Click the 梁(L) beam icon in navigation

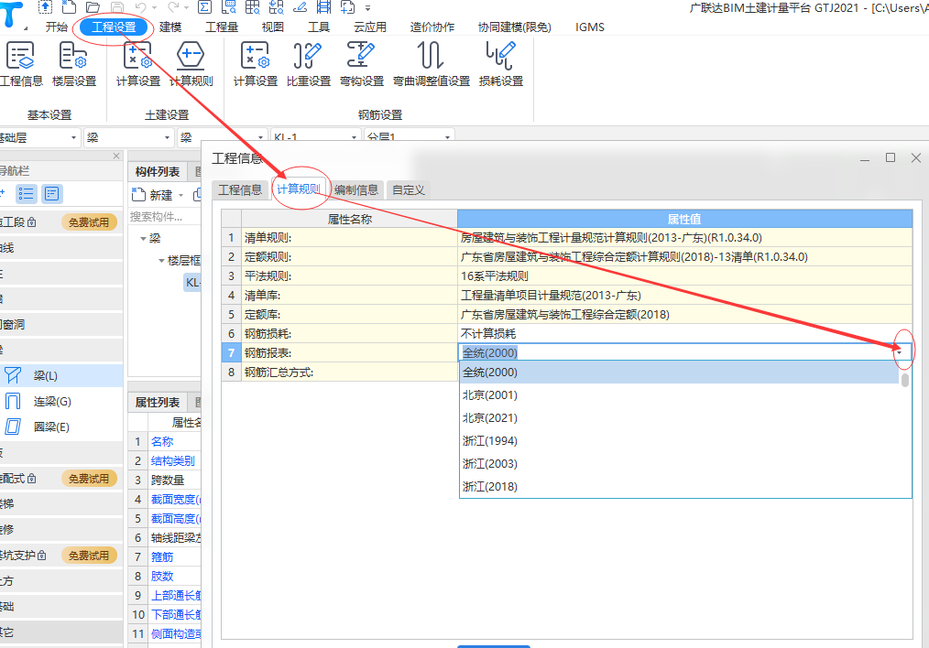tap(13, 375)
